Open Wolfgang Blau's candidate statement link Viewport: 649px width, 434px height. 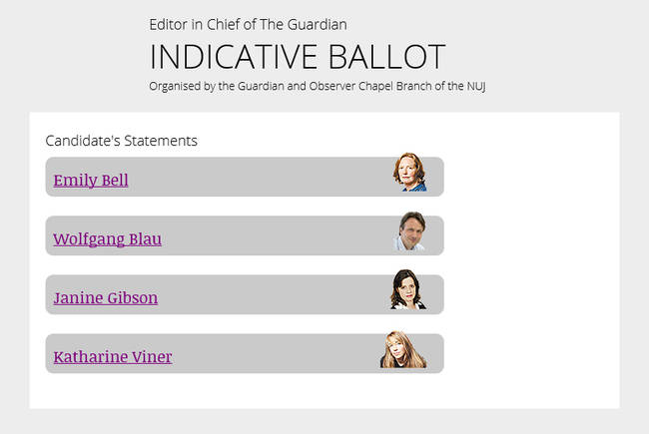point(107,239)
